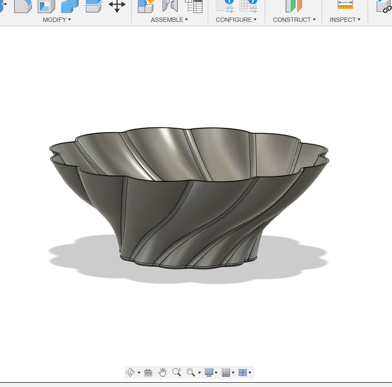The width and height of the screenshot is (392, 387).
Task: Select the Joint tool icon
Action: click(170, 6)
